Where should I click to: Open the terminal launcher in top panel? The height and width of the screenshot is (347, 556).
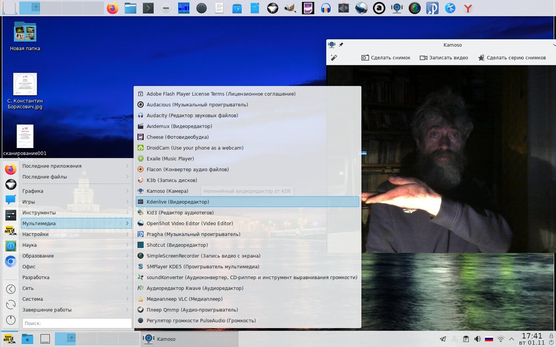pyautogui.click(x=148, y=8)
